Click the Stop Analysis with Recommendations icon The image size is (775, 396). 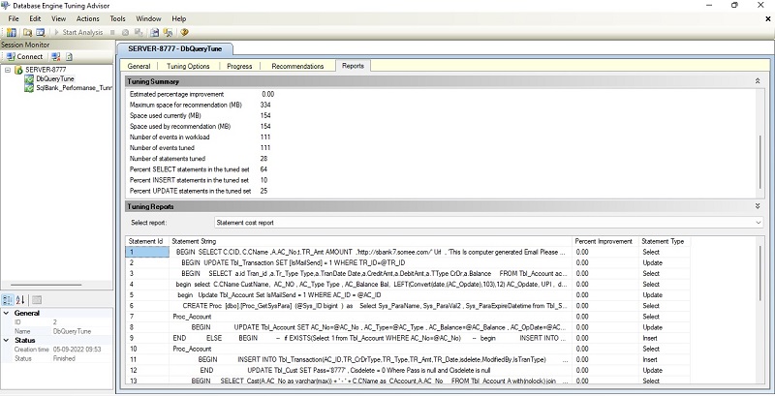click(x=126, y=32)
